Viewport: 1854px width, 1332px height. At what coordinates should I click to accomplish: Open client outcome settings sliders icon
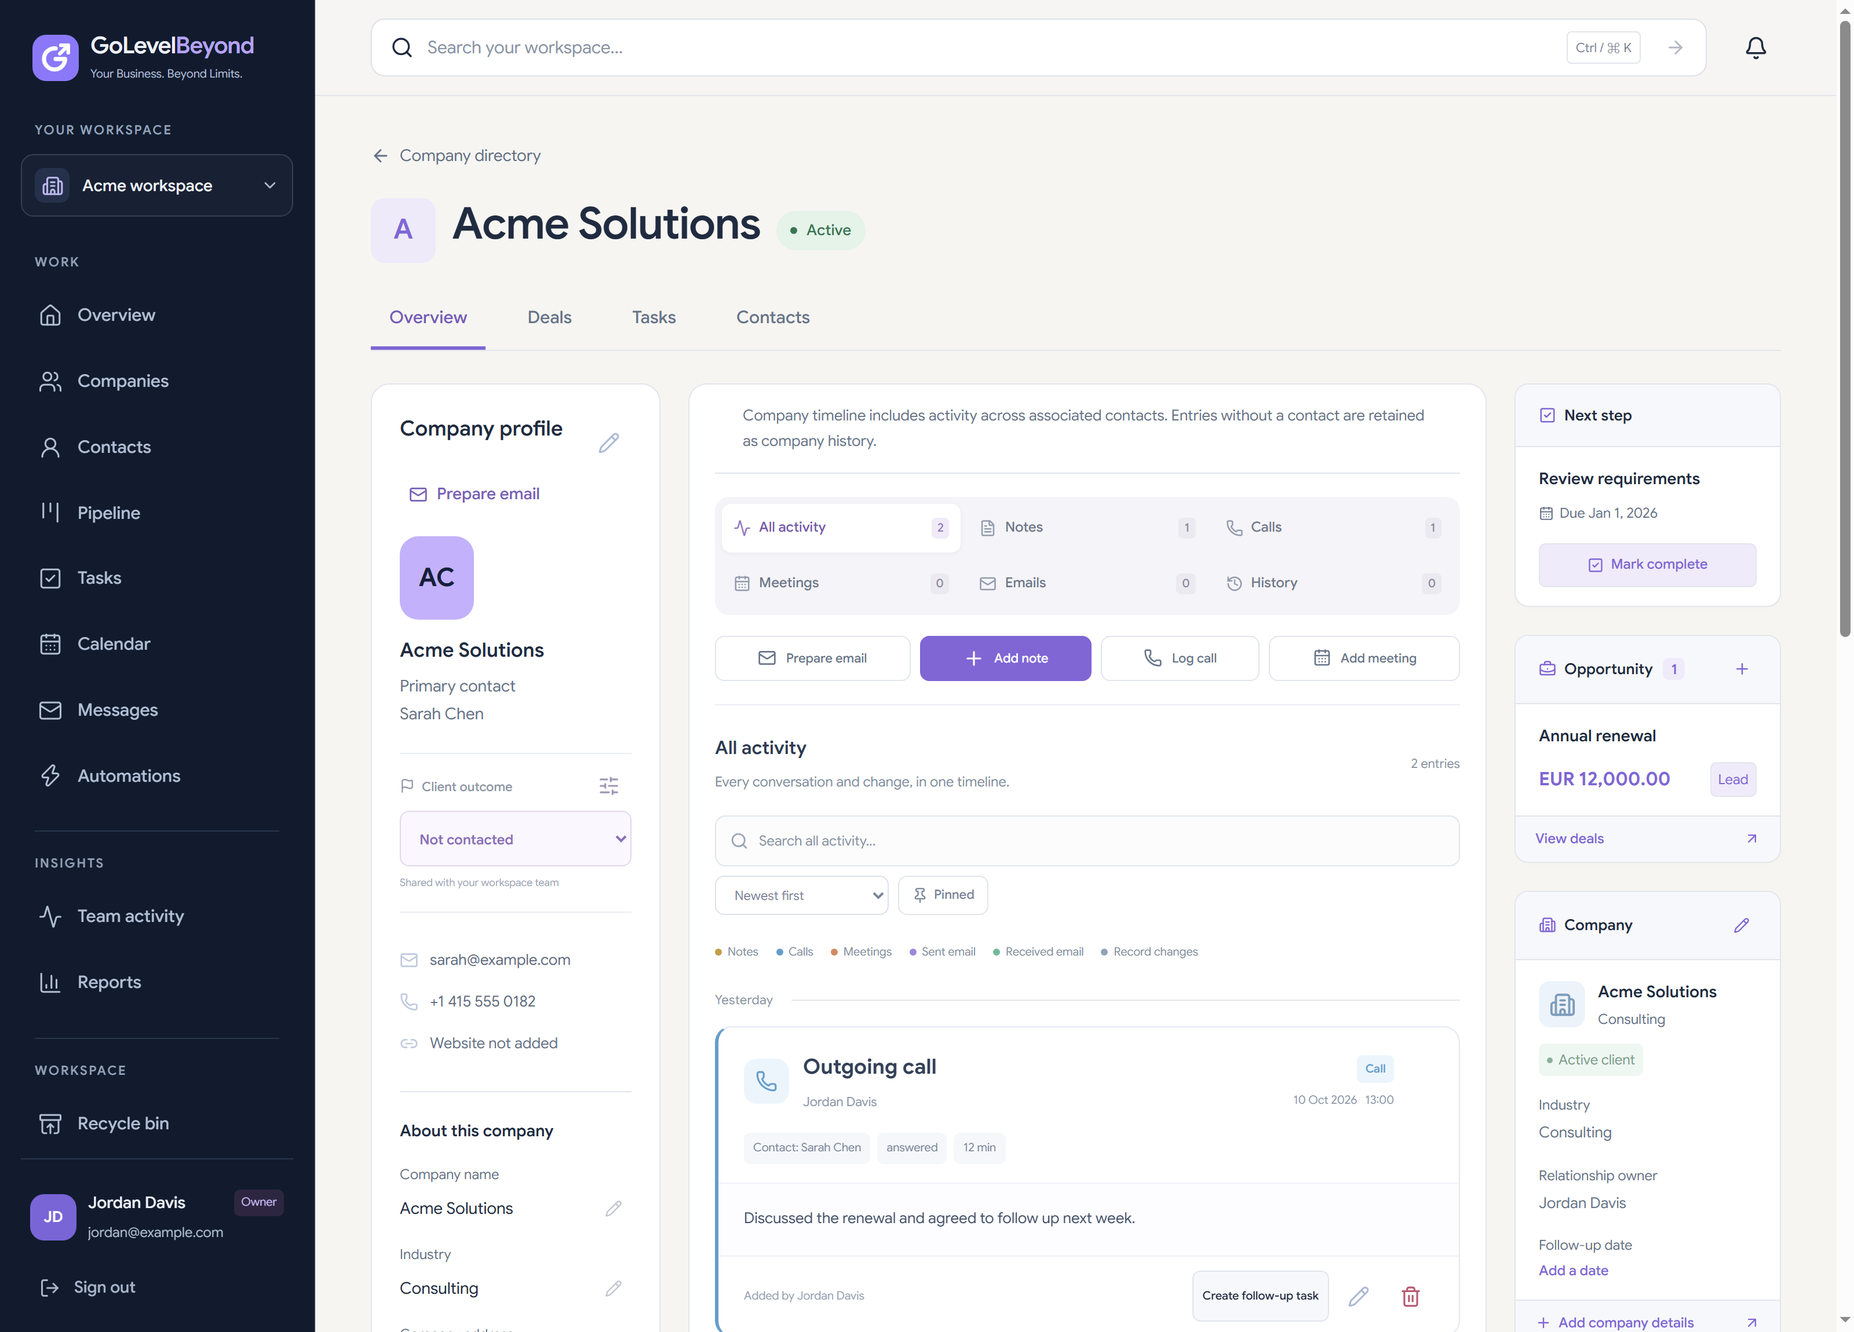coord(609,785)
